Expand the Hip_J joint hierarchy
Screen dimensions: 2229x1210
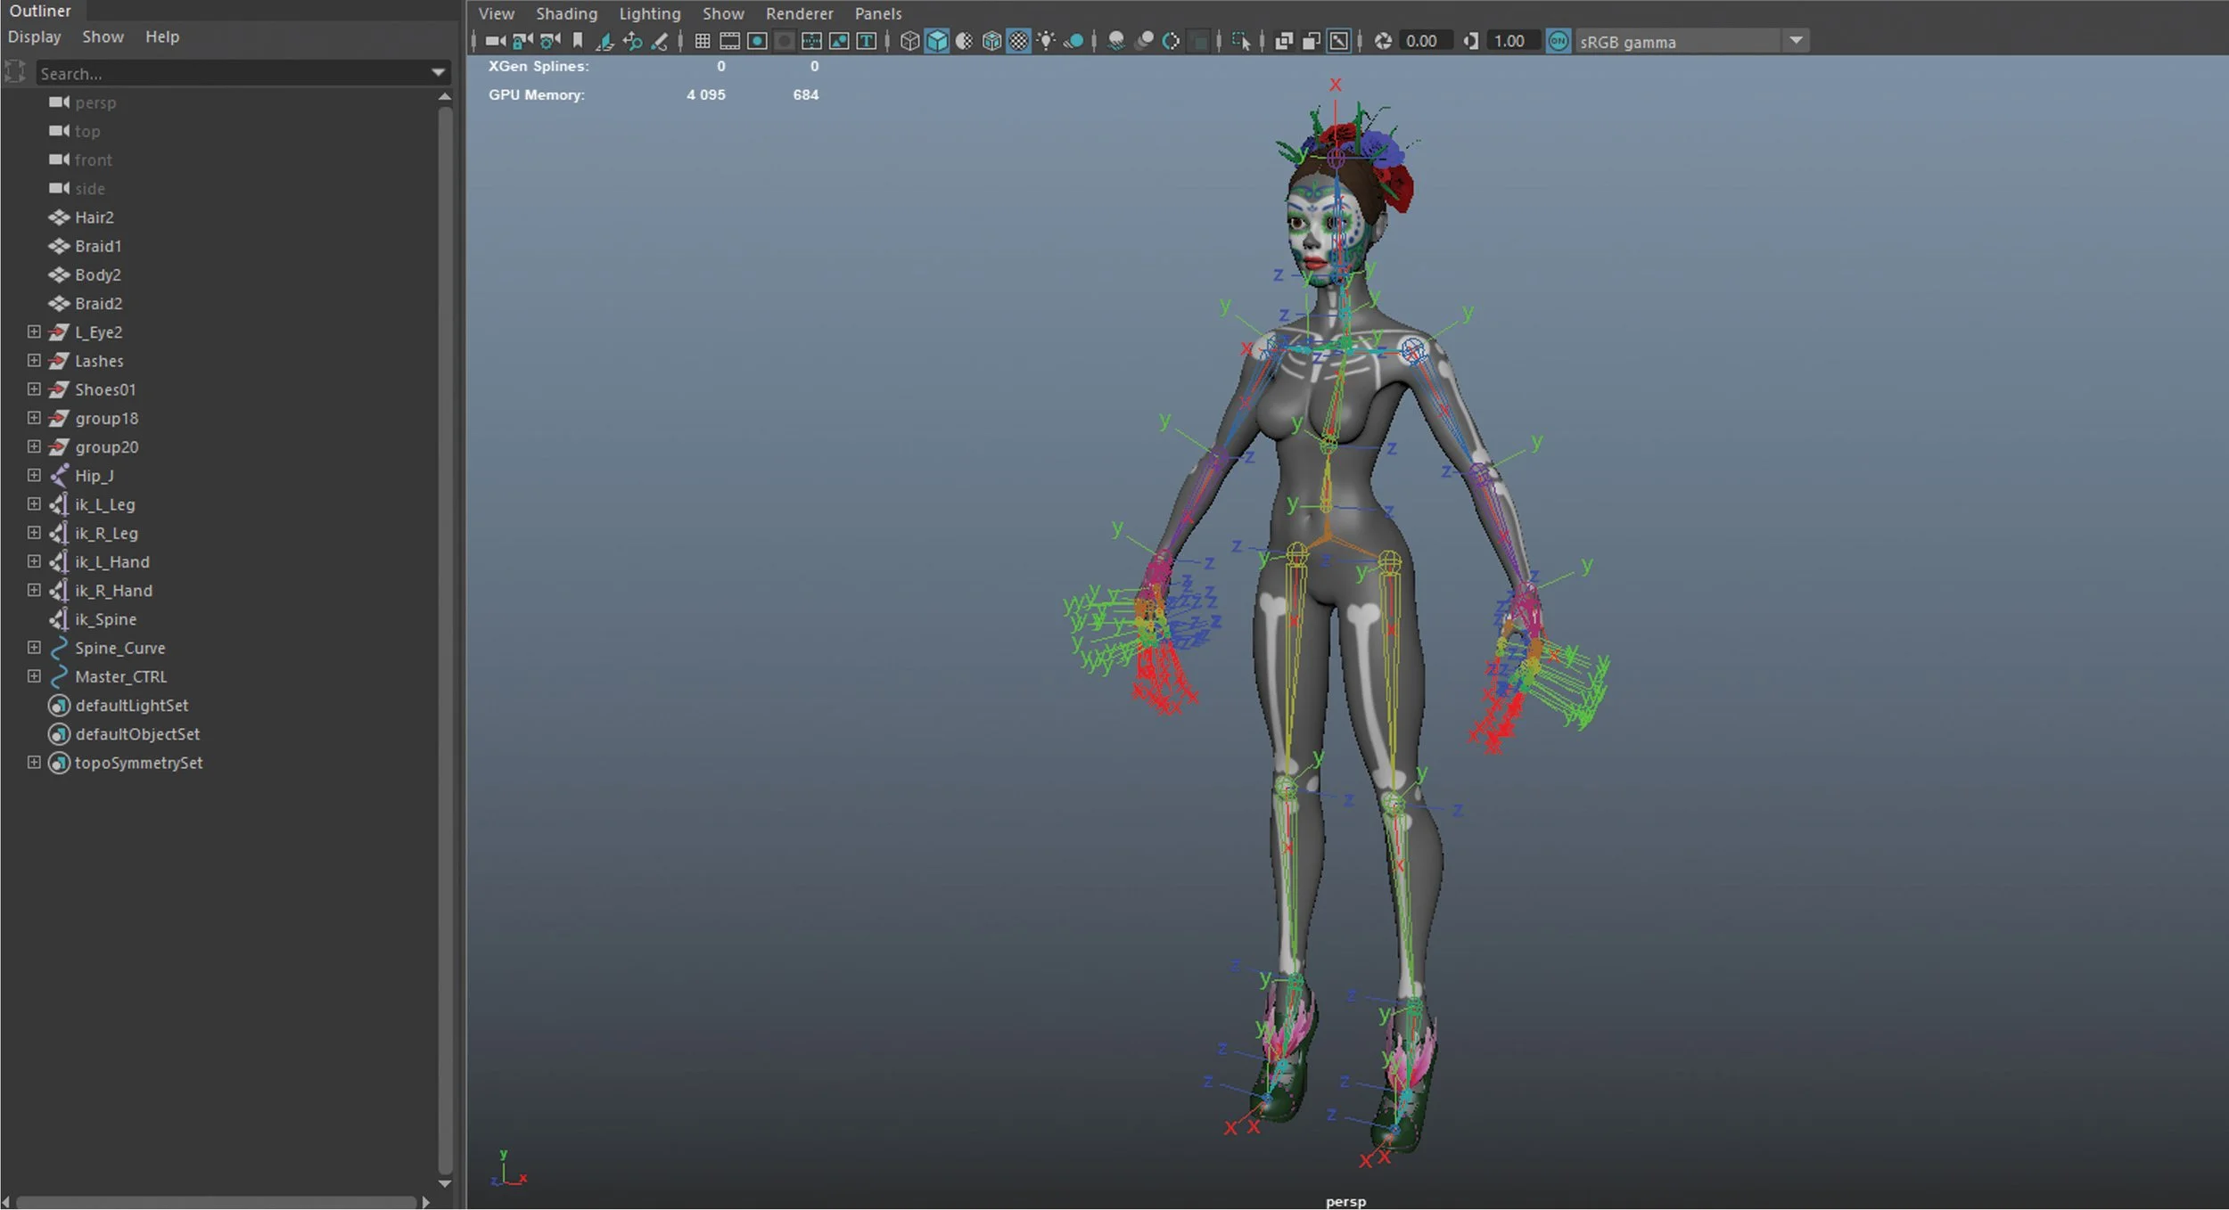(34, 475)
